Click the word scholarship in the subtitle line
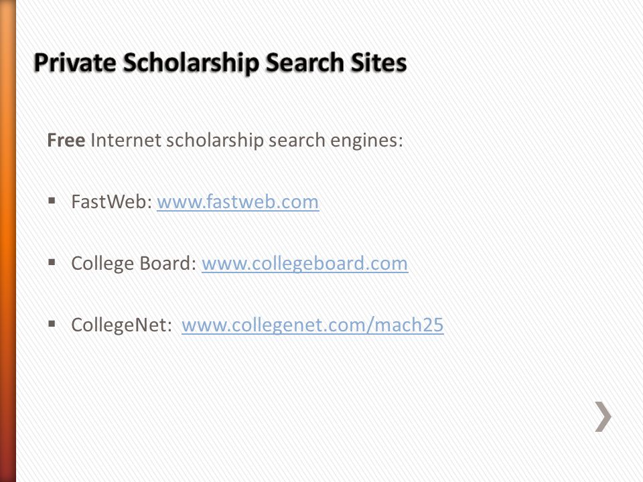Image resolution: width=643 pixels, height=482 pixels. point(214,141)
